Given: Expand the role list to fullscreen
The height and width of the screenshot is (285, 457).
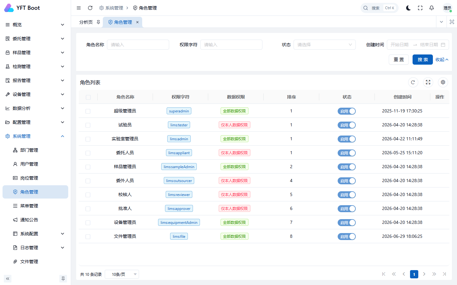Looking at the screenshot, I should click(x=428, y=82).
